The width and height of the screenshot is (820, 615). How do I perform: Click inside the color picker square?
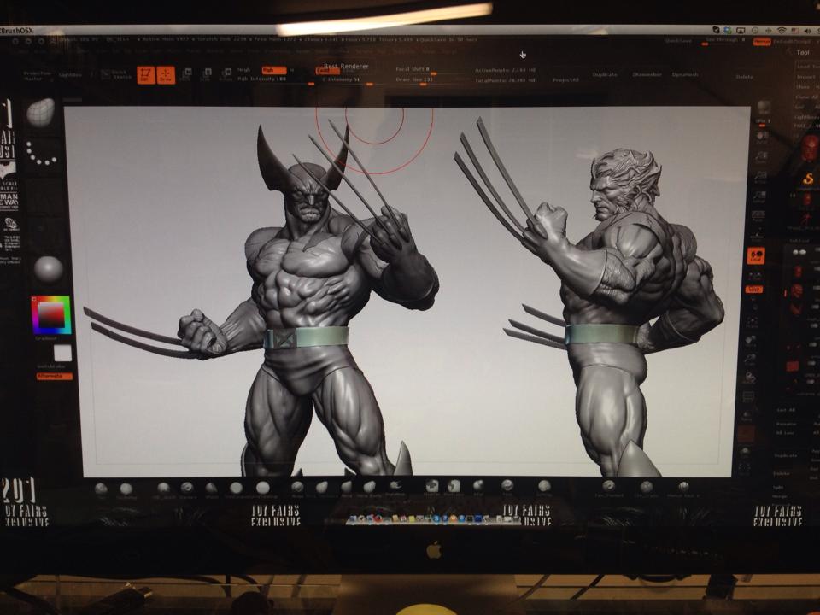click(x=51, y=314)
